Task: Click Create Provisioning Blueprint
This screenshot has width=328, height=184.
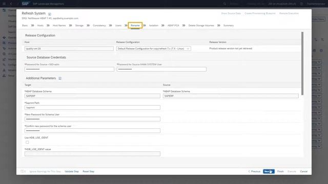Action: pos(260,13)
